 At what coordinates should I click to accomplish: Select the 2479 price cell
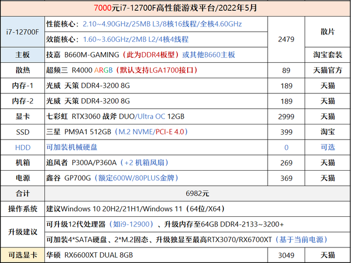(286, 39)
